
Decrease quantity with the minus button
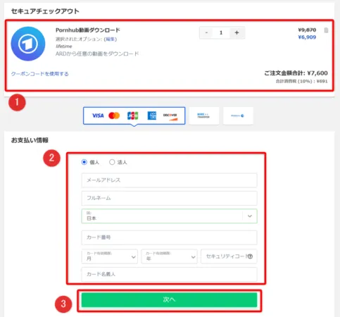click(206, 32)
